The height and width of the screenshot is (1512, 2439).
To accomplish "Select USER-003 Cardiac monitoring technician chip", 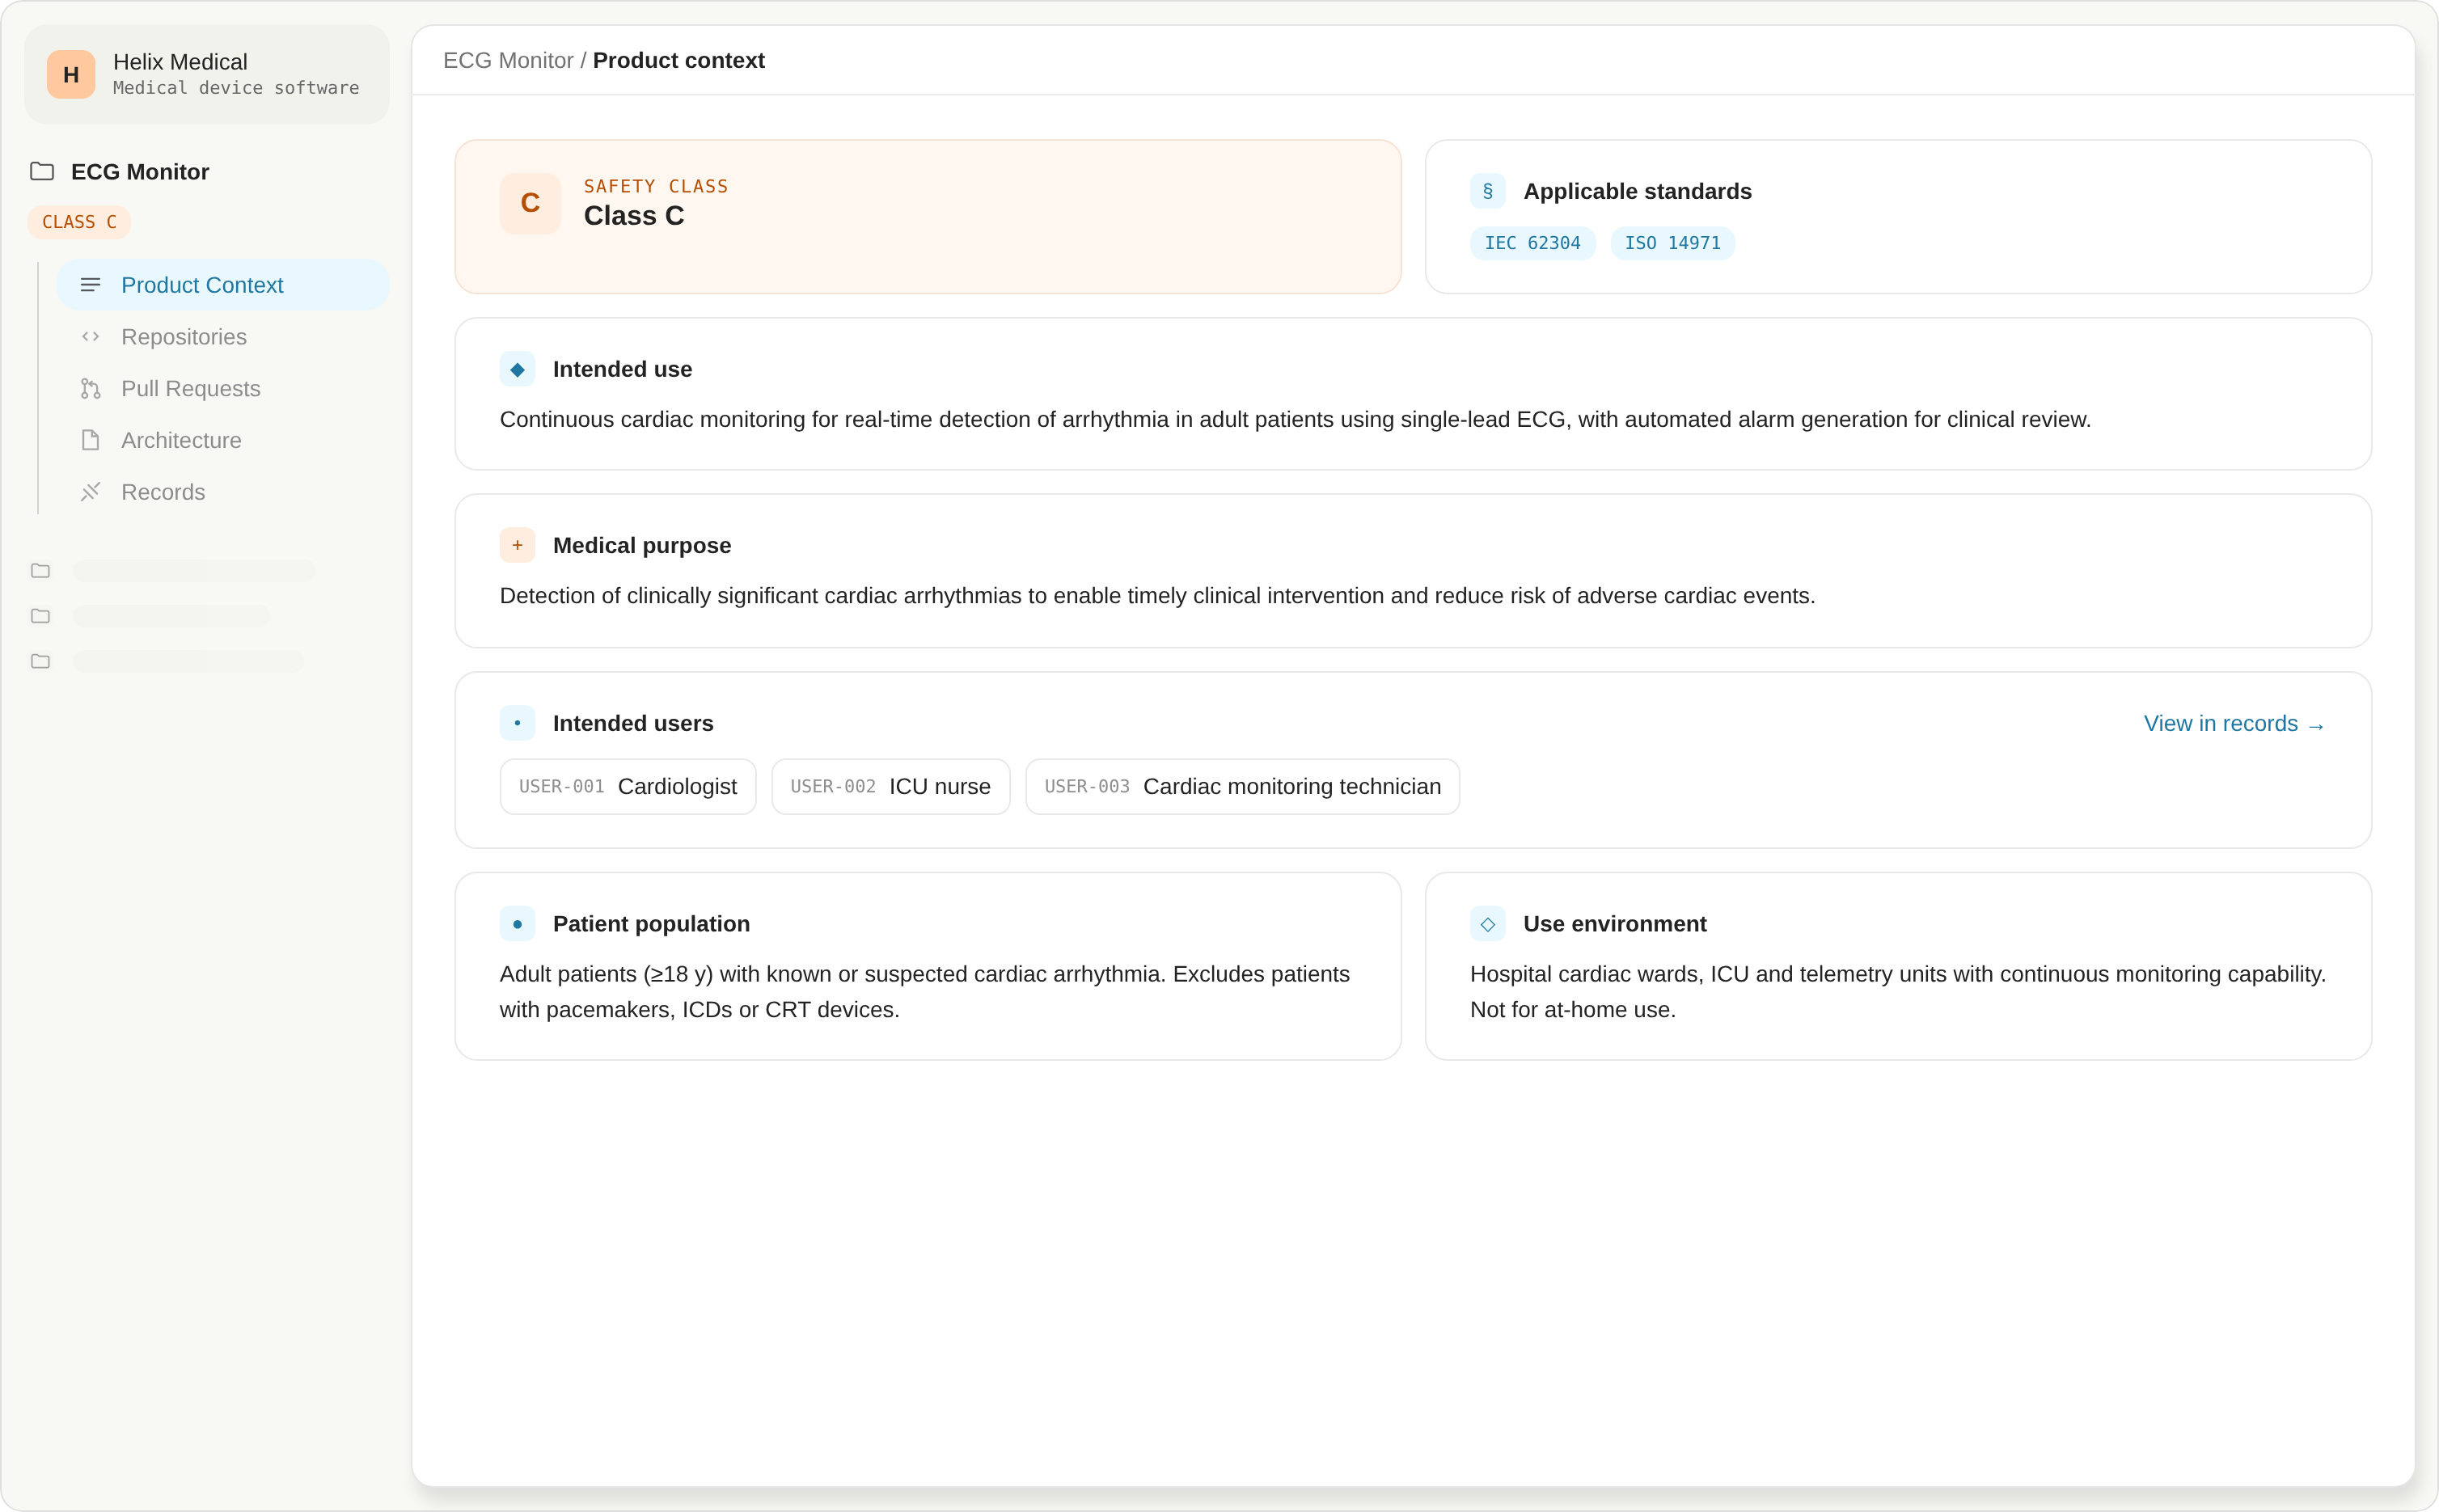I will point(1242,787).
